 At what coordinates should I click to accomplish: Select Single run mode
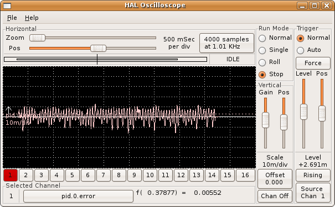point(274,50)
